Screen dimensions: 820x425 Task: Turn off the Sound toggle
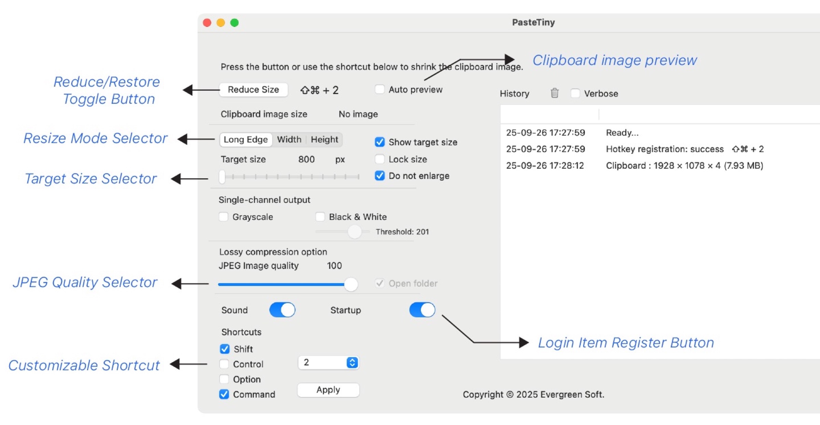tap(282, 310)
